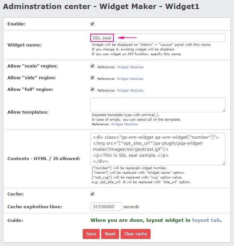Click the Cache expiration time field

point(106,207)
